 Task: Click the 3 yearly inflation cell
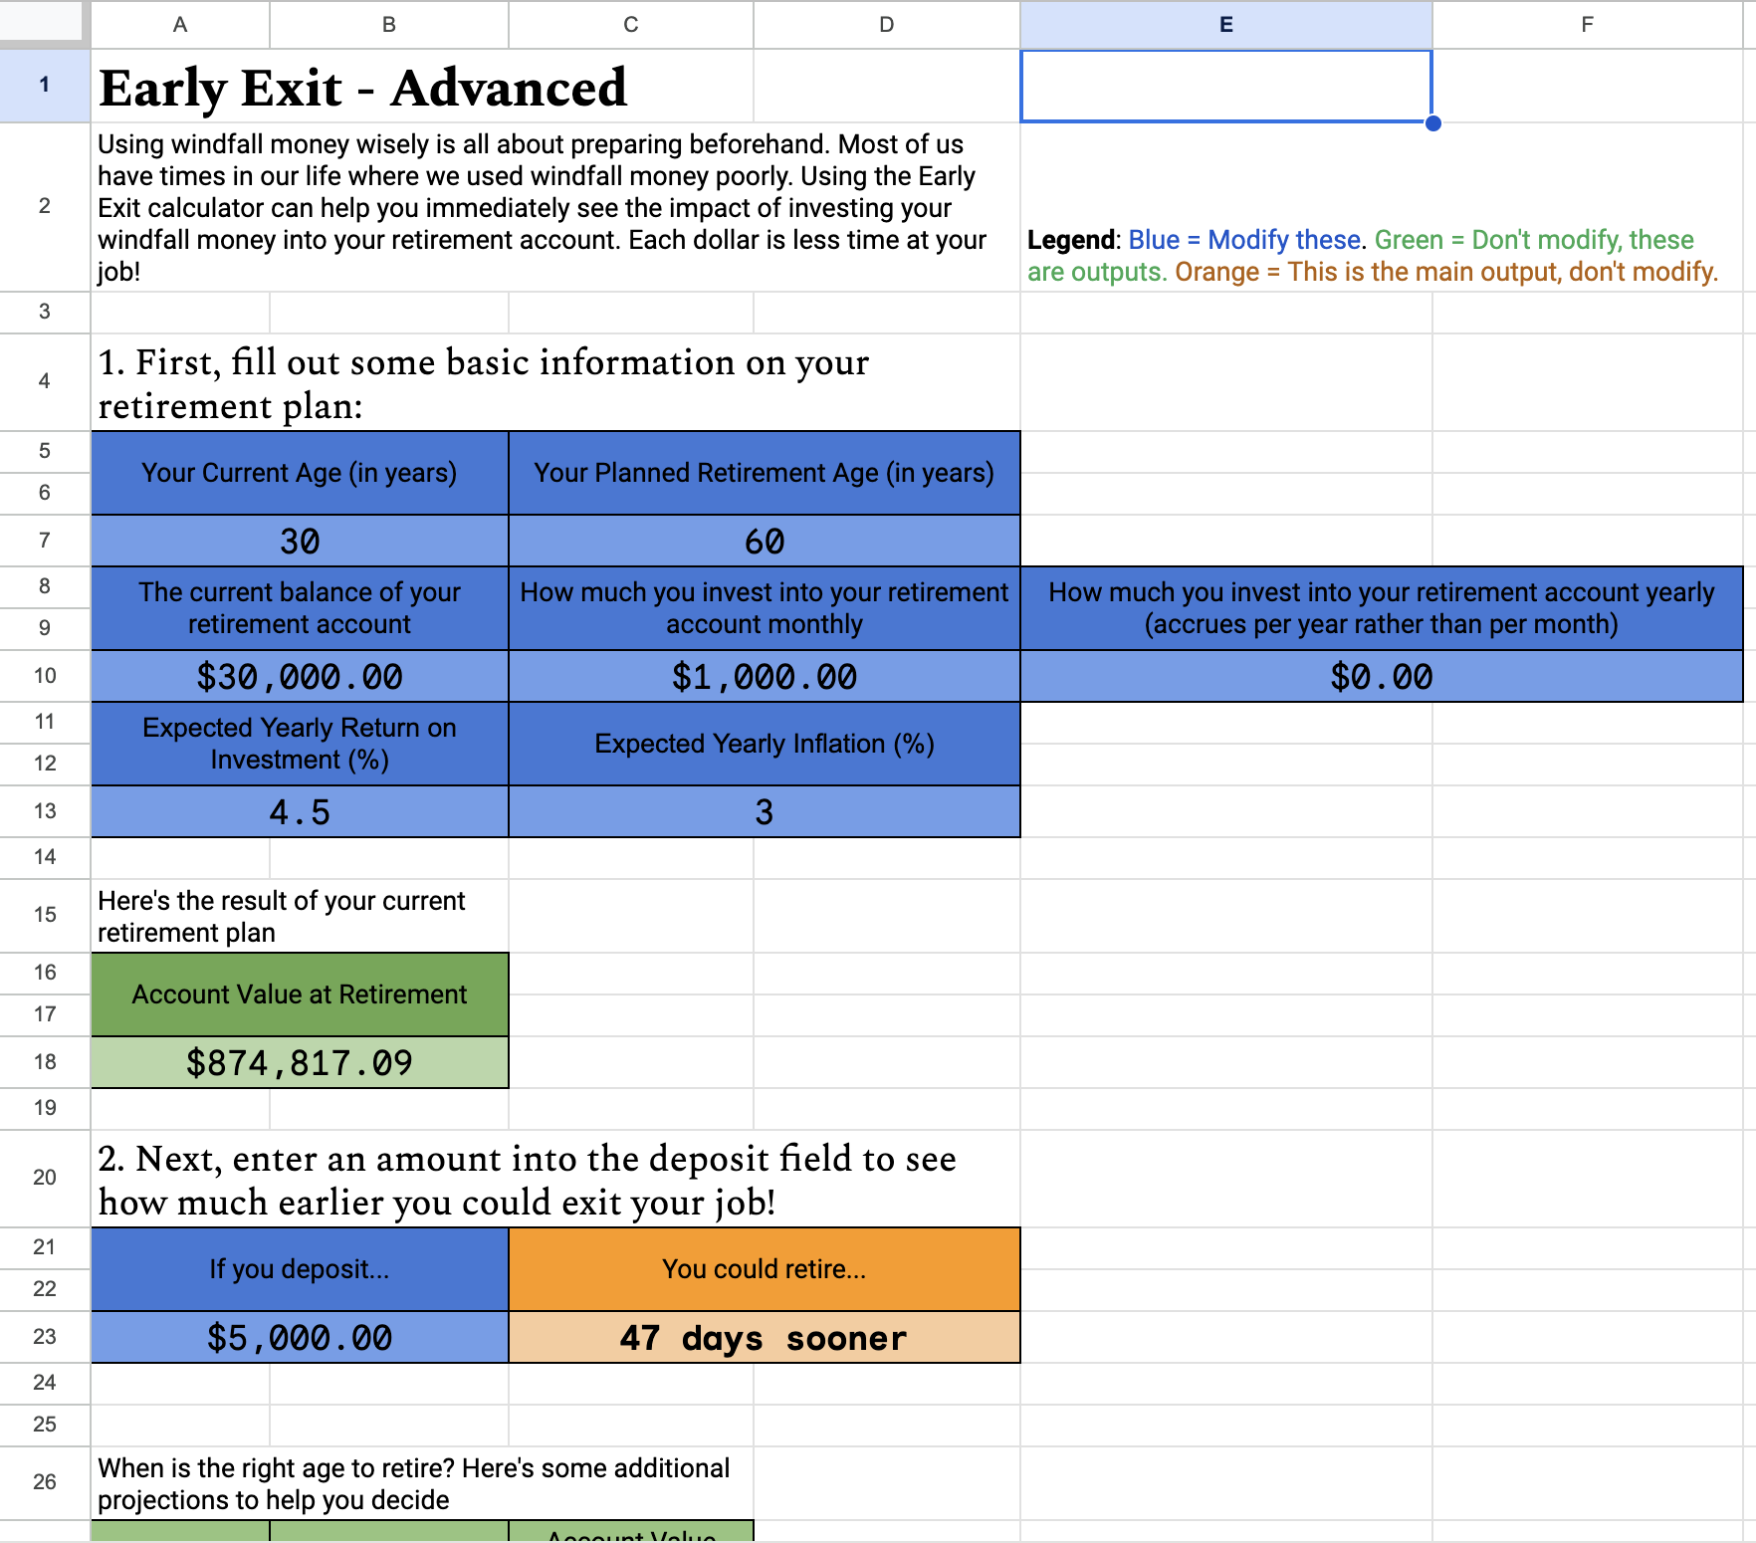pos(765,811)
